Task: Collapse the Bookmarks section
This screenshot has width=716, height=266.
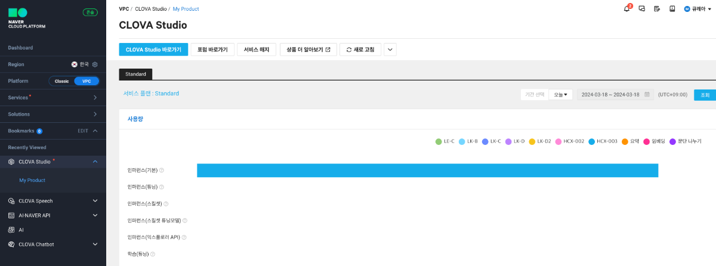Action: tap(95, 131)
